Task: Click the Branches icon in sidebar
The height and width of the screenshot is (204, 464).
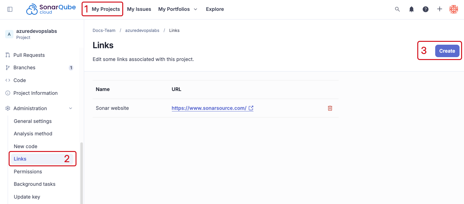Action: tap(8, 68)
